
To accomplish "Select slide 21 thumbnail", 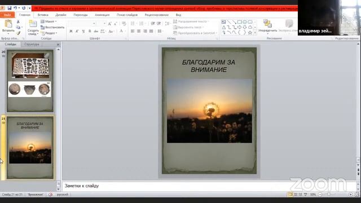I will (x=30, y=147).
